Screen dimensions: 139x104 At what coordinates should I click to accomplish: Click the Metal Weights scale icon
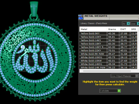point(81,17)
